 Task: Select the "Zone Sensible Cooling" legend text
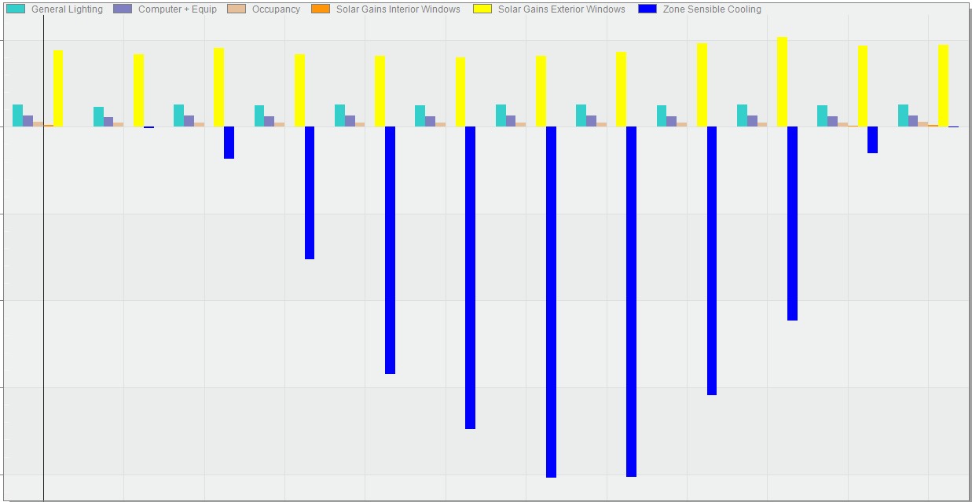(712, 9)
